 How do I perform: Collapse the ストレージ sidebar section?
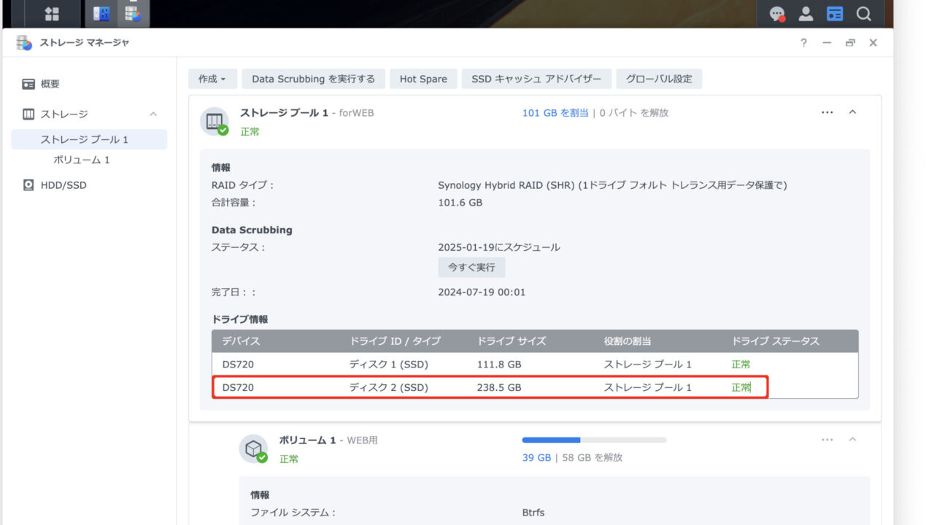[153, 114]
